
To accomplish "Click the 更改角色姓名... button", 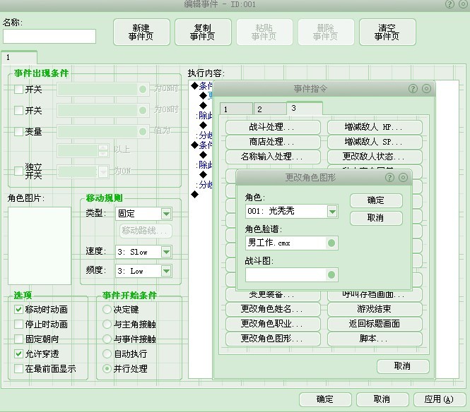I will 273,309.
